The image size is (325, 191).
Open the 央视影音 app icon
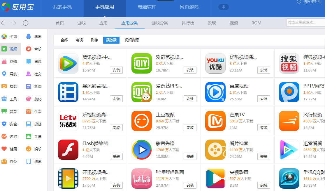tap(215, 178)
